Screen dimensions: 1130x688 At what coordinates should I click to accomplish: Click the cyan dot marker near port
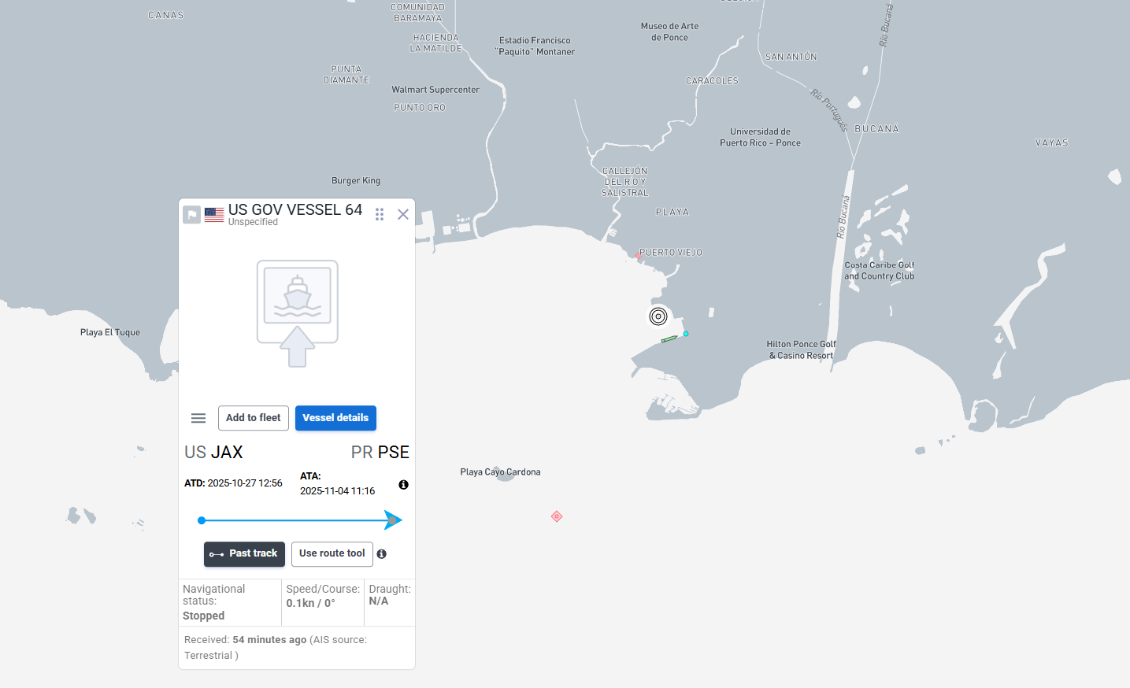click(686, 334)
